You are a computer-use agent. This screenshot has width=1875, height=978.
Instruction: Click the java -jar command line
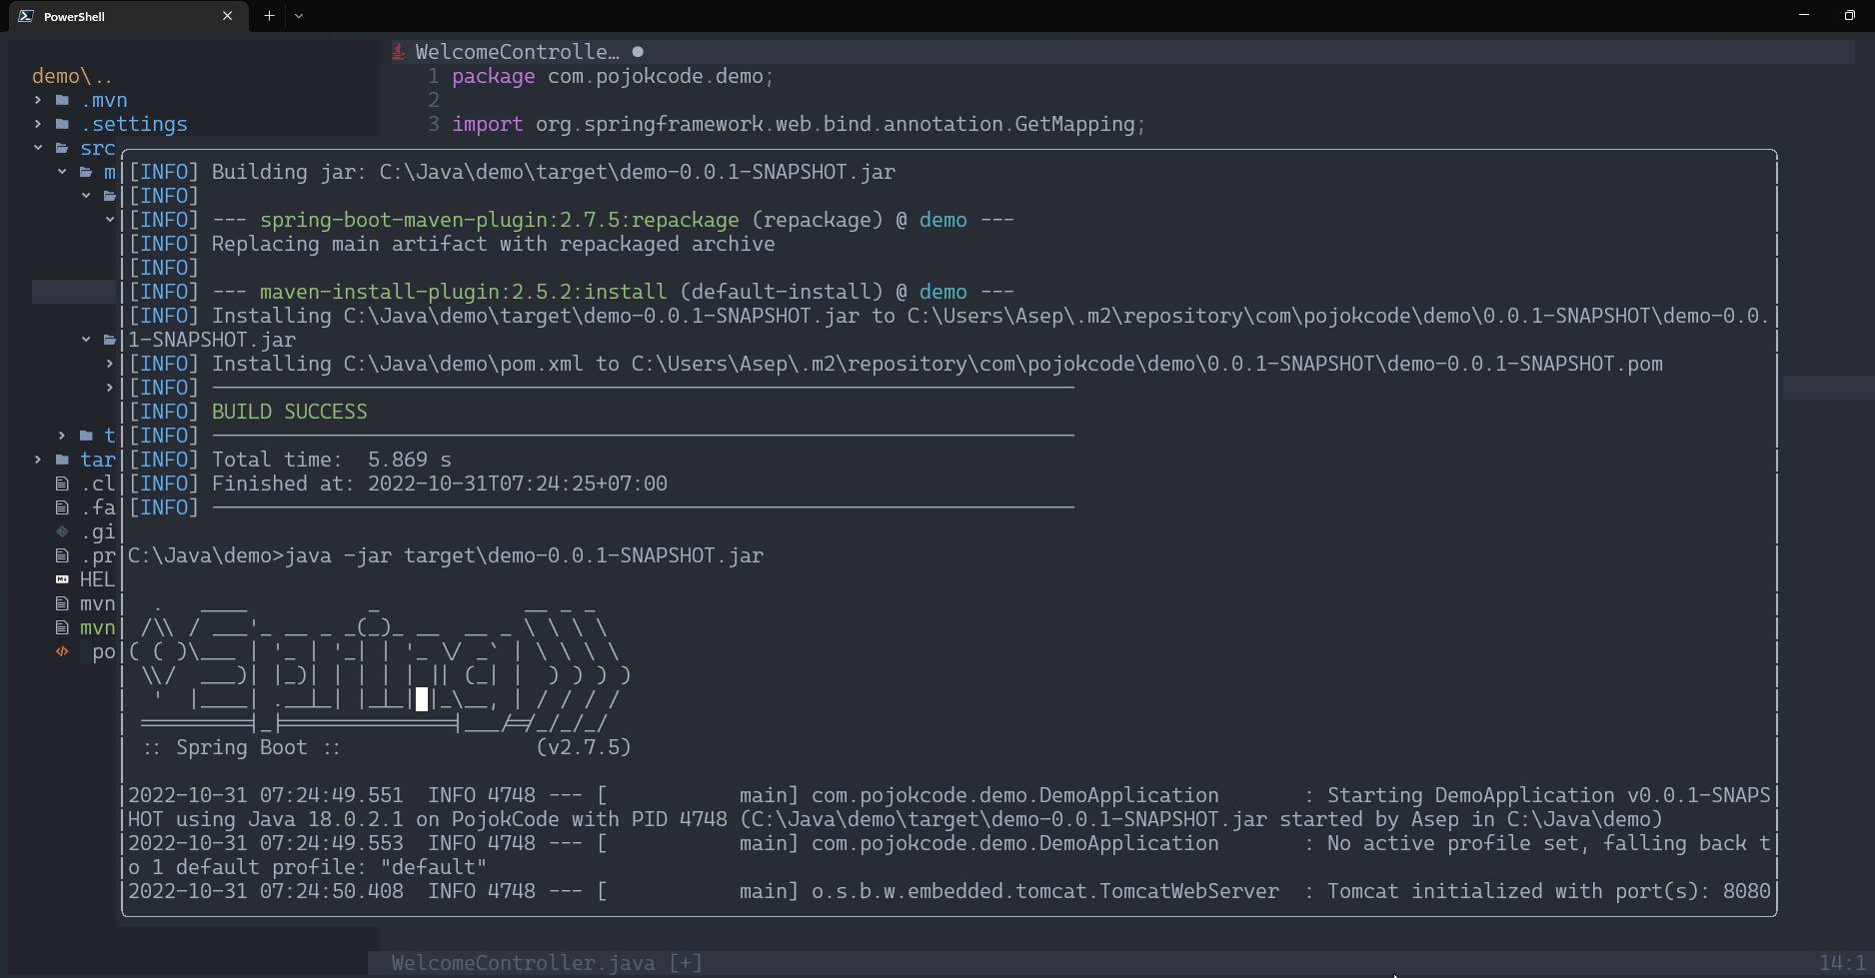[446, 555]
